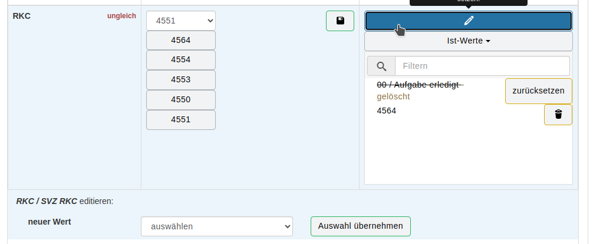The width and height of the screenshot is (603, 244).
Task: Click the 4564 value button
Action: (181, 41)
